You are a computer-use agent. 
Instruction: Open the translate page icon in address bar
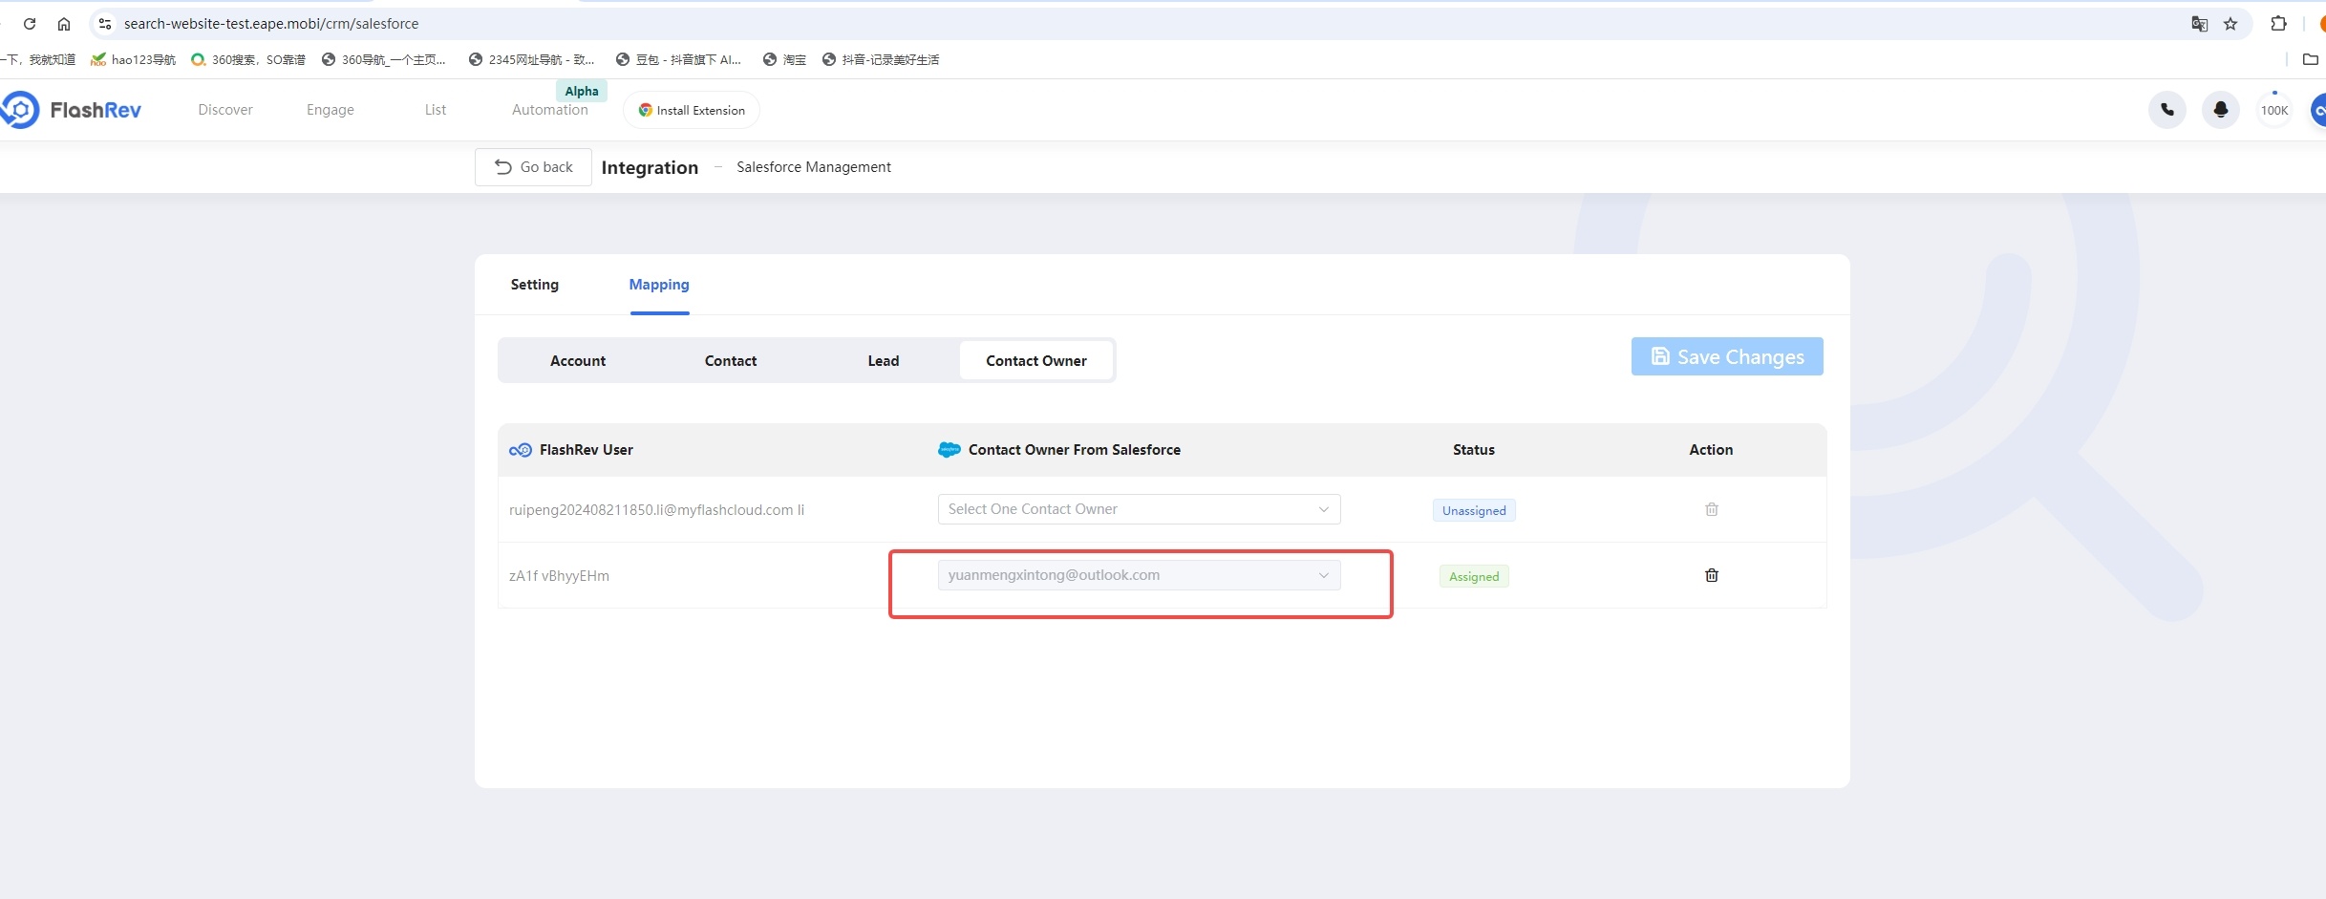(x=2199, y=24)
